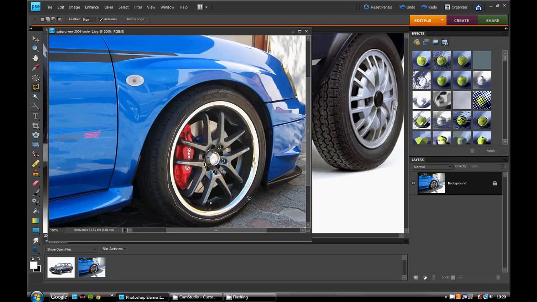
Task: Open the EDIT Full mode dropdown arrow
Action: click(x=442, y=20)
